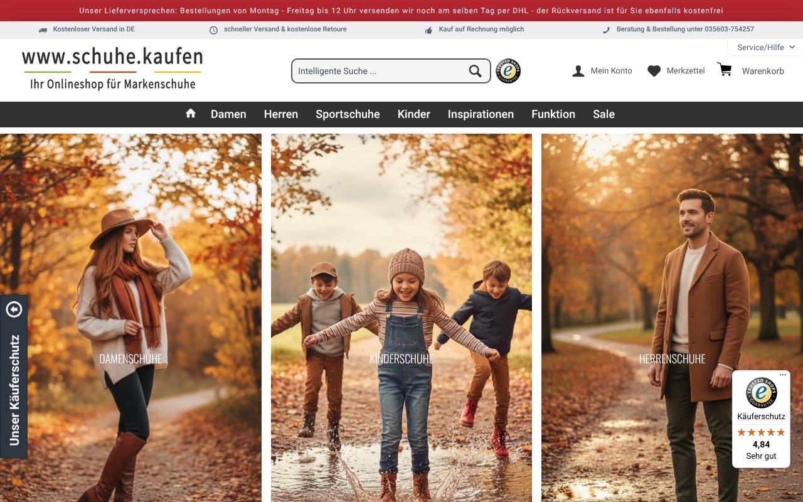The width and height of the screenshot is (803, 502).
Task: Select the Sale menu item
Action: (604, 114)
